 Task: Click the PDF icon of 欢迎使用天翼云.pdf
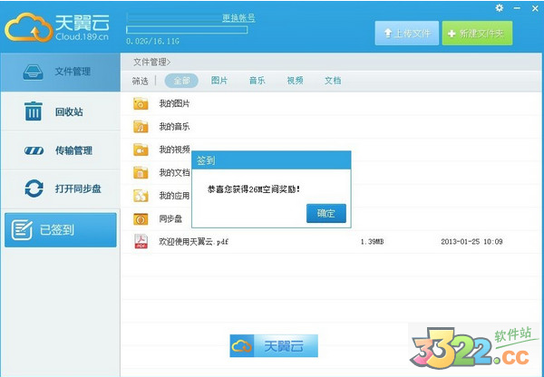(x=141, y=241)
